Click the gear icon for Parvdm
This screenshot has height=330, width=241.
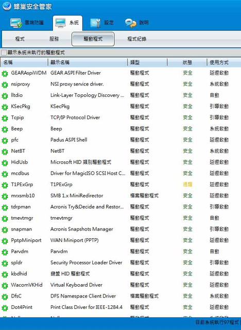(x=5, y=252)
